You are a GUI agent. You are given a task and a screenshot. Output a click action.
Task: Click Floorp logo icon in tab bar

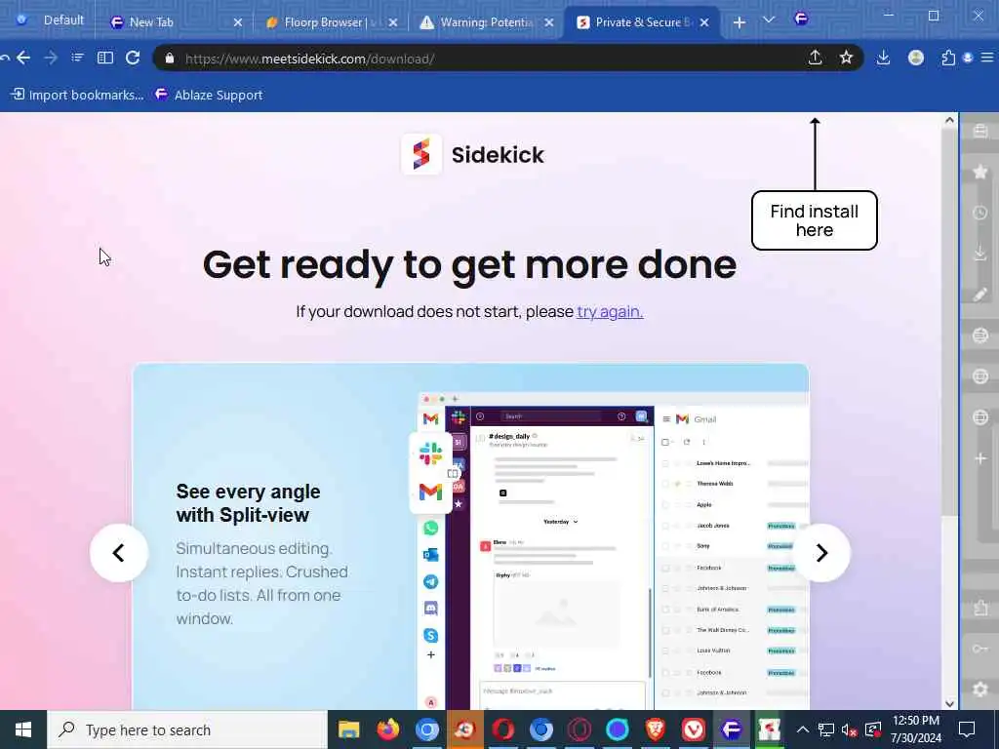tap(801, 20)
